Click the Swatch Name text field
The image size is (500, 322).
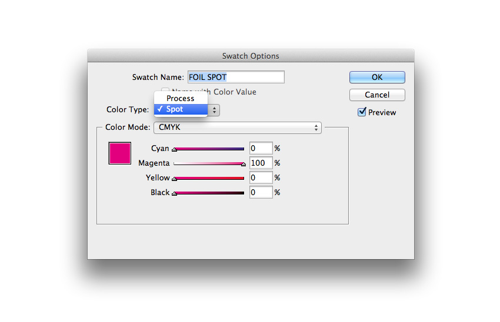point(235,77)
